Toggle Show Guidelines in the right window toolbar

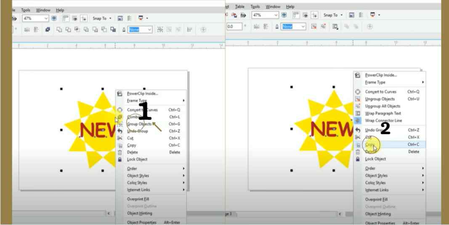coord(314,15)
